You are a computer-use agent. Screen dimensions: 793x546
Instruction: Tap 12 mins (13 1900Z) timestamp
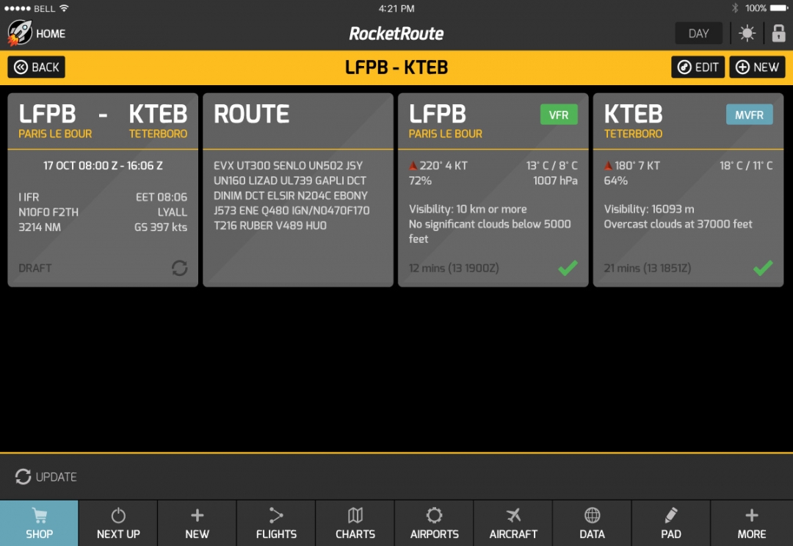[454, 269]
